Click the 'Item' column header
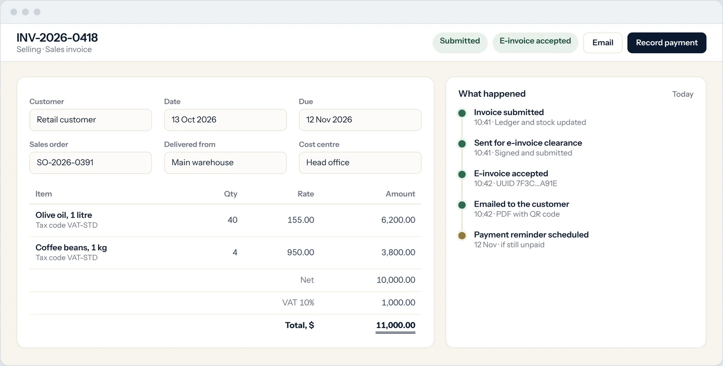Screen dimensions: 723x366 (x=44, y=194)
